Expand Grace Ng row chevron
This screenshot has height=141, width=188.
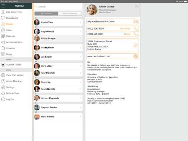tap(80, 82)
